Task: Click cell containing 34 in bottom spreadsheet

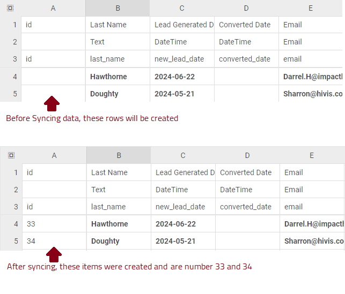Action: coord(54,241)
